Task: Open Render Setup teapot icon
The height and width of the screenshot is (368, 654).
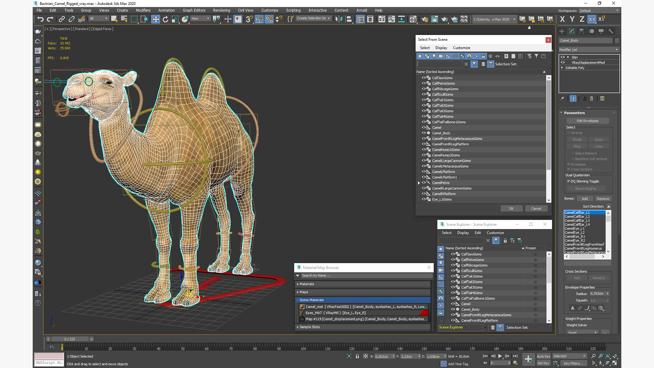Action: [x=425, y=19]
